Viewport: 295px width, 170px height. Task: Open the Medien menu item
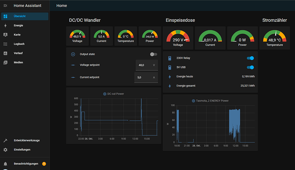point(25,62)
